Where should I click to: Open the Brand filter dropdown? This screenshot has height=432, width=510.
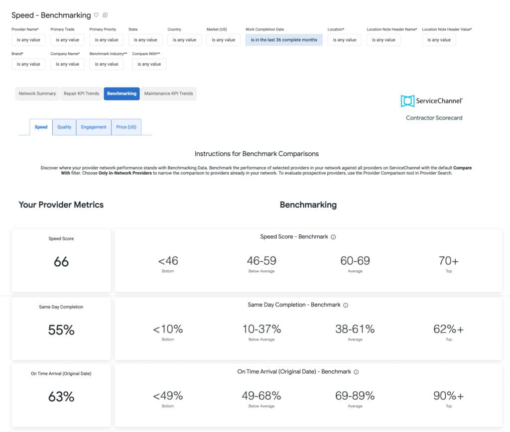(x=28, y=64)
